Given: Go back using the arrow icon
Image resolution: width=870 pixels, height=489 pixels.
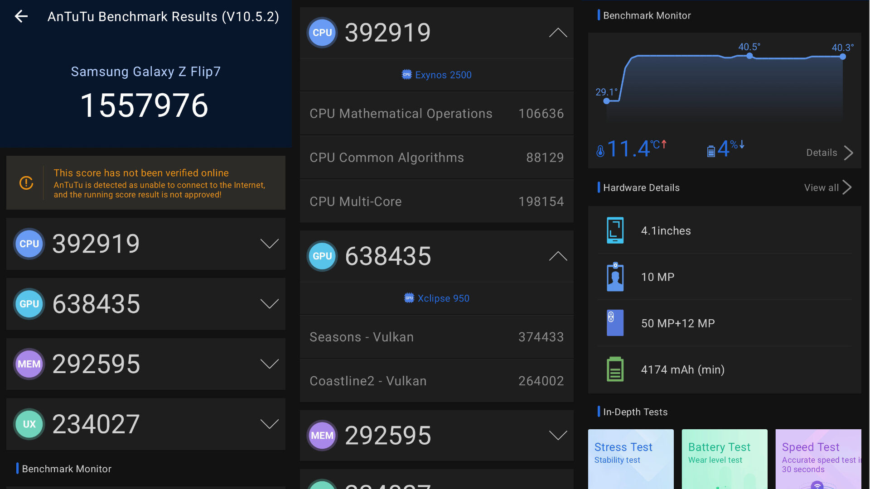Looking at the screenshot, I should pyautogui.click(x=21, y=17).
